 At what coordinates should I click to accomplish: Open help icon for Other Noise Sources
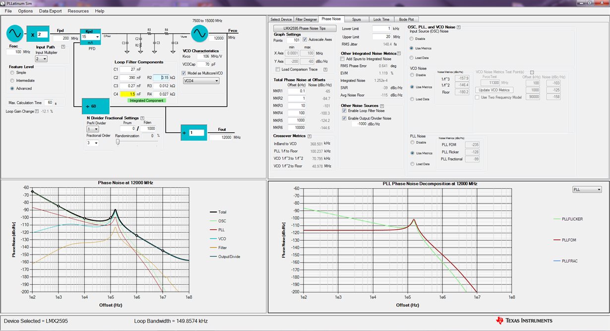coord(382,106)
